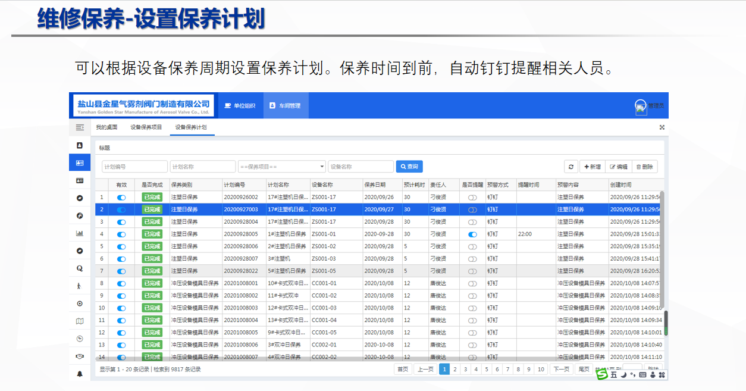Open the walking person sidebar icon
Screen dimensions: 746x391
click(80, 286)
